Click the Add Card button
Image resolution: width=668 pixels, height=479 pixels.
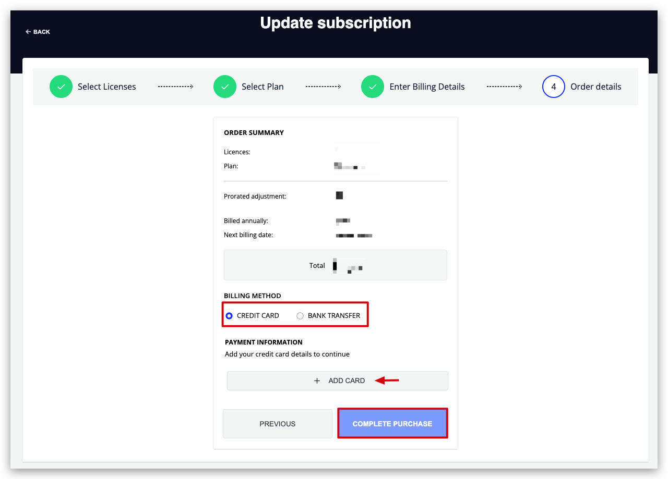pos(338,380)
